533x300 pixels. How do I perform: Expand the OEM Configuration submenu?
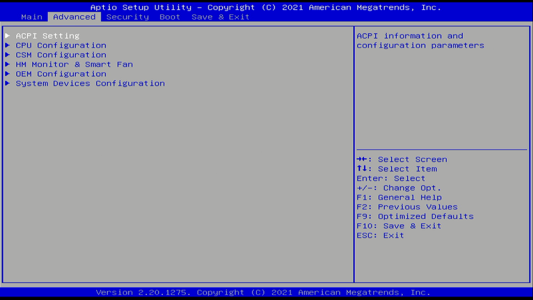pyautogui.click(x=61, y=74)
